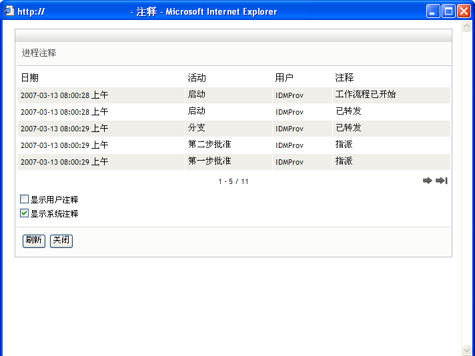This screenshot has width=475, height=356.
Task: Click the date in the 工作流程已开始 row
Action: coord(64,95)
